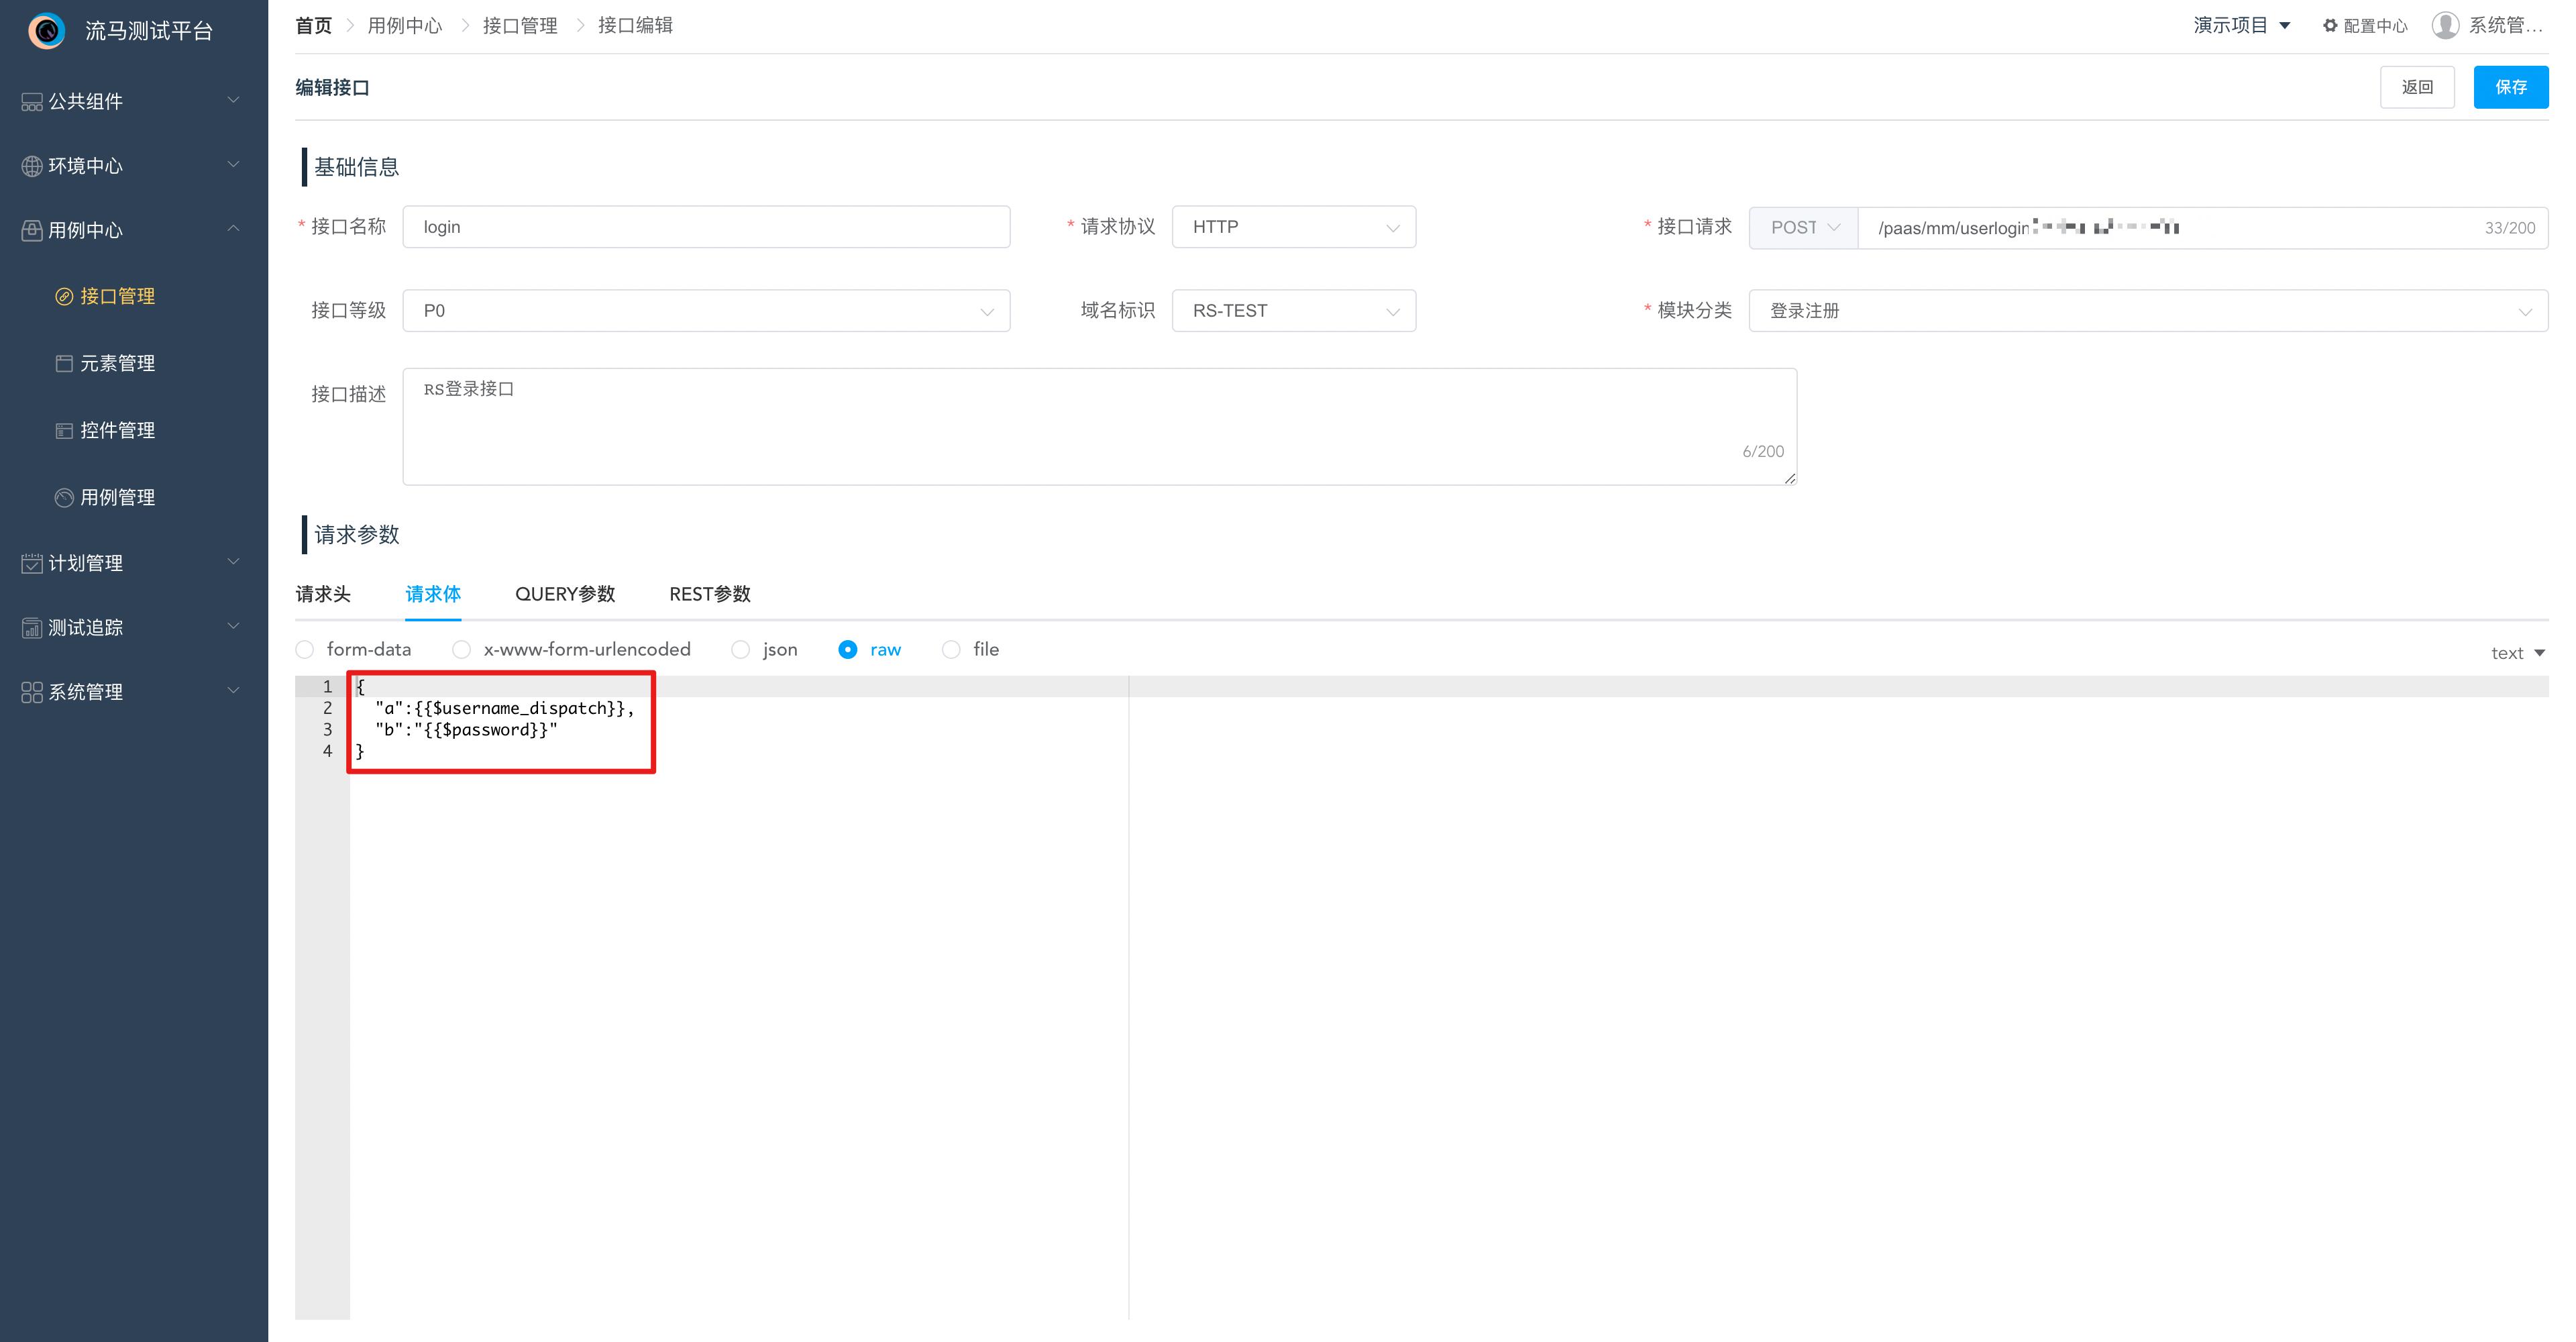Switch to the QUERY参数 tab

coord(565,594)
